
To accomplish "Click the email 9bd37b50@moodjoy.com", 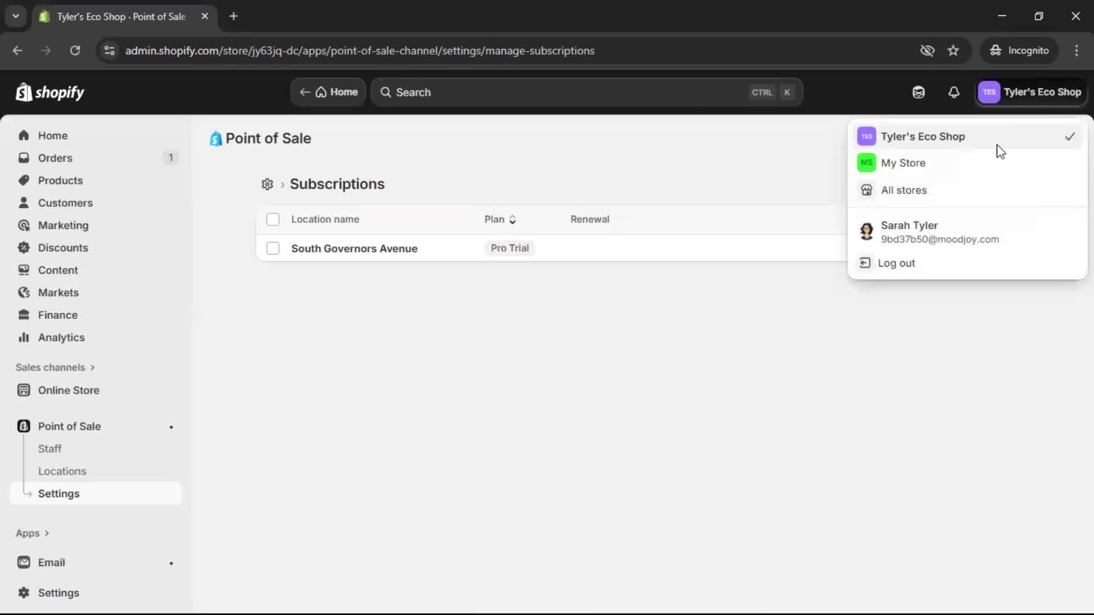I will 940,239.
